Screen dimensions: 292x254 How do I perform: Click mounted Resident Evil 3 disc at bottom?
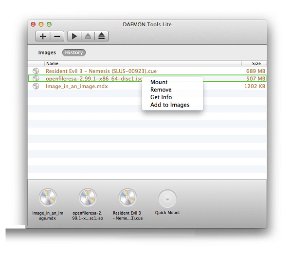click(128, 198)
